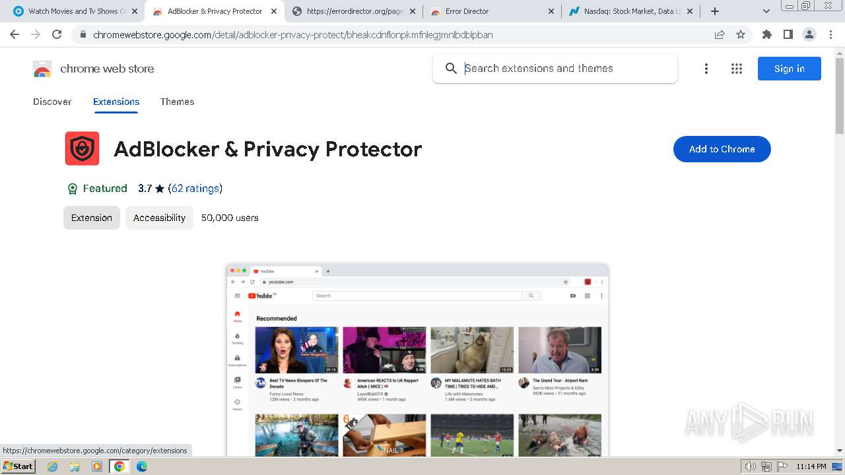The image size is (845, 475).
Task: Open Microsoft Edge from the taskbar
Action: click(x=142, y=466)
